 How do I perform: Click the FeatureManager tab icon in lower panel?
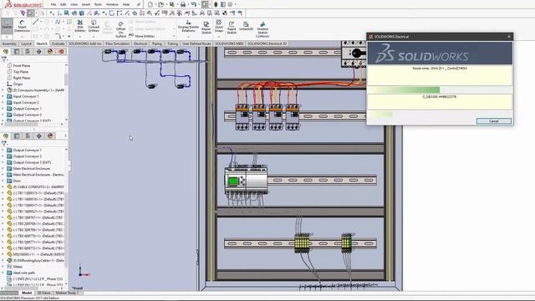click(6, 135)
